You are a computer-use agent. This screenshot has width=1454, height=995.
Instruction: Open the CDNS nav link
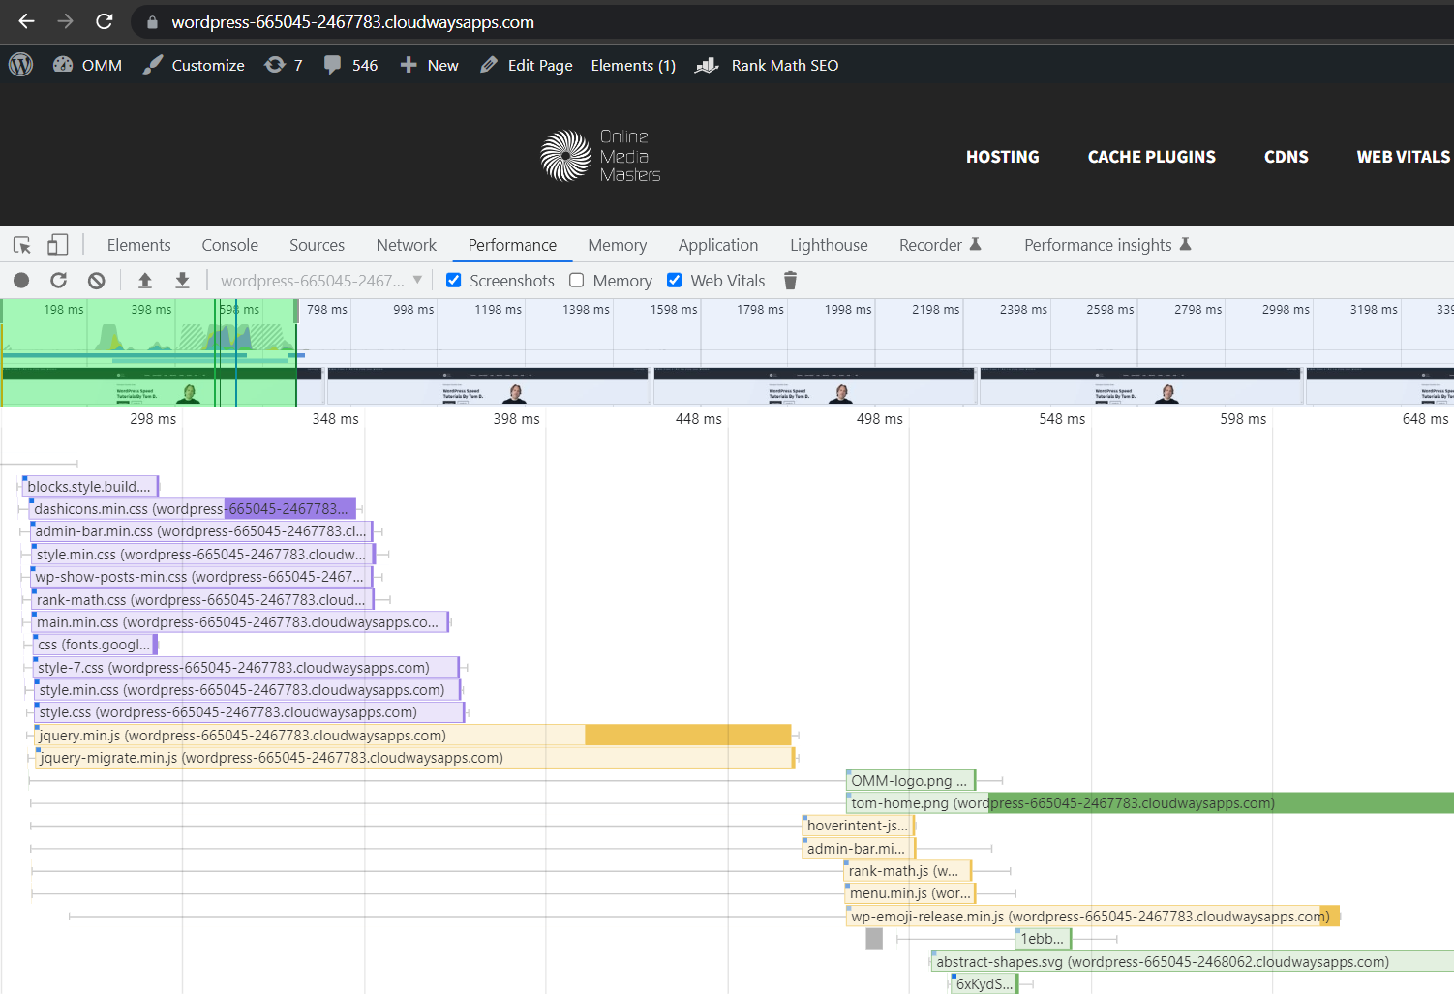1286,157
